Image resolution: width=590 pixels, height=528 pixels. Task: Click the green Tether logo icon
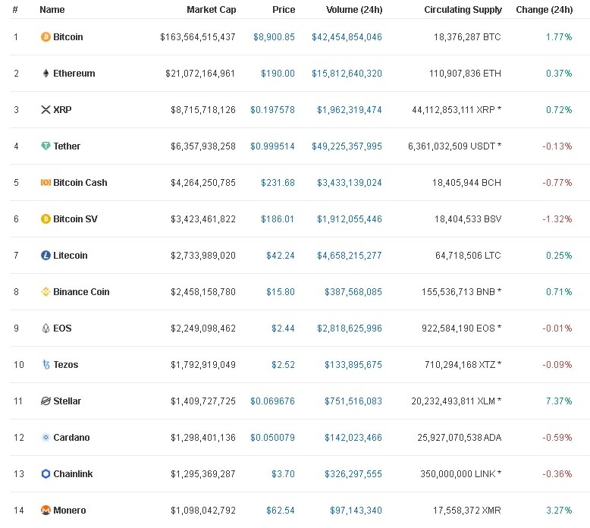46,146
